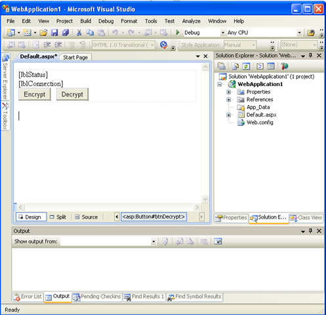The image size is (326, 315).
Task: Click the Copy icon in toolbar
Action: [90, 33]
